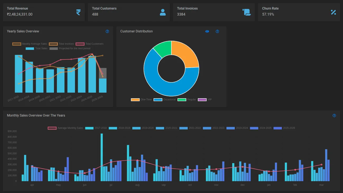
Task: Click the customer icon on Total Customers card
Action: (163, 12)
